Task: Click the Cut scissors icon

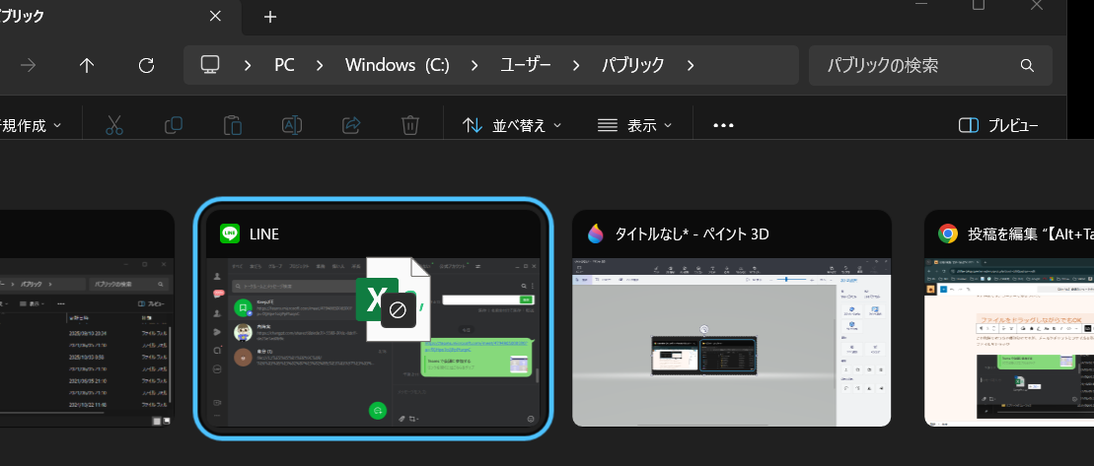Action: [x=113, y=125]
